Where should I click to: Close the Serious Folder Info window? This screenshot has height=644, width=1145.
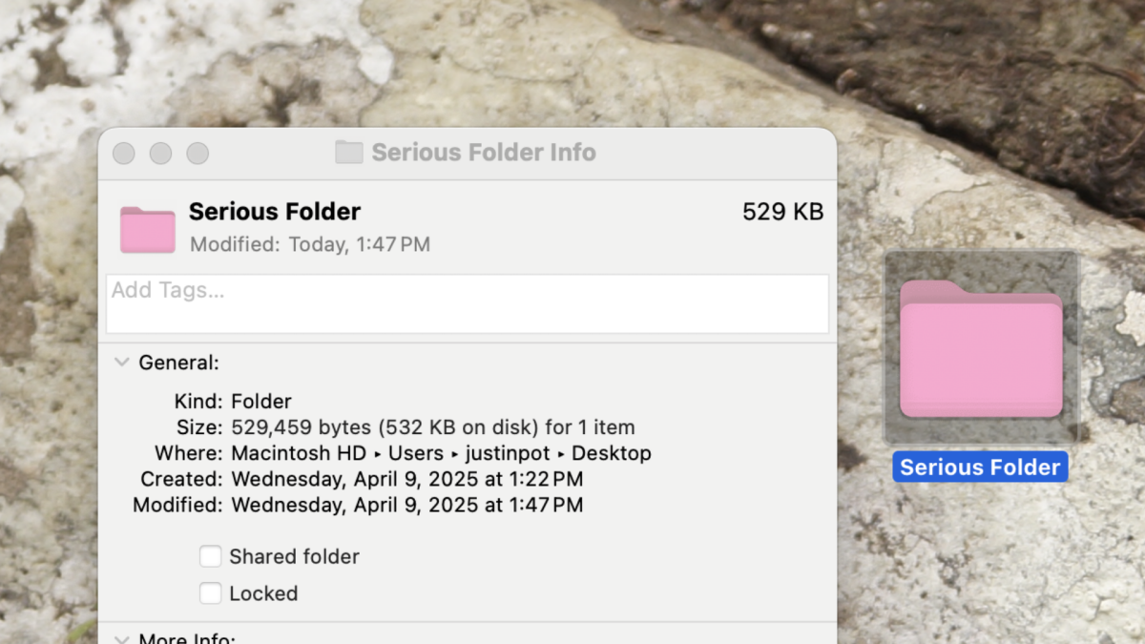coord(124,153)
